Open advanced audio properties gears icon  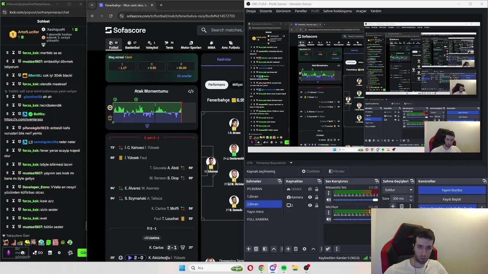click(x=328, y=249)
